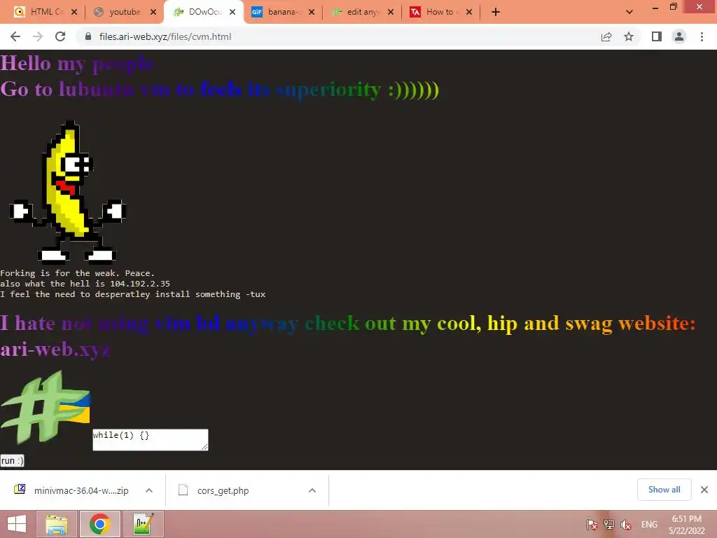
Task: Click the ari-web.xyz rainbow text
Action: point(55,349)
